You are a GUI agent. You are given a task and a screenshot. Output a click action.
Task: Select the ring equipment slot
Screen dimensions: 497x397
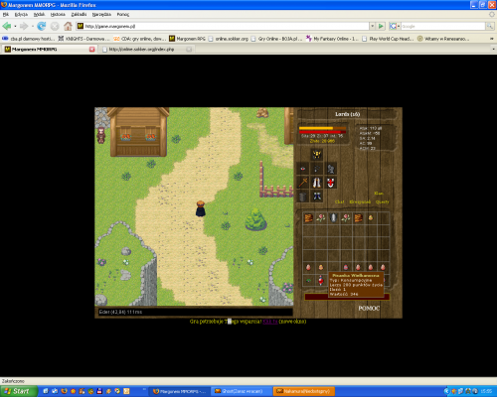click(303, 169)
